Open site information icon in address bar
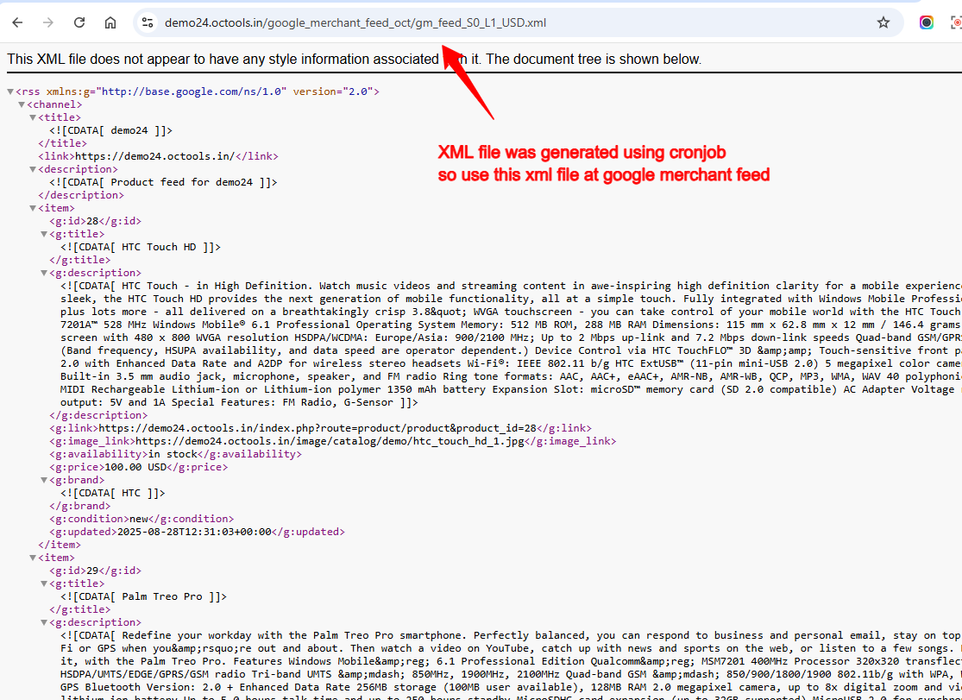This screenshot has width=962, height=700. (148, 22)
